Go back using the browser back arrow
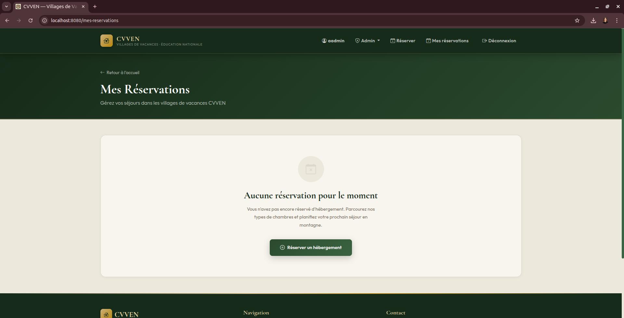Image resolution: width=624 pixels, height=318 pixels. click(x=7, y=20)
